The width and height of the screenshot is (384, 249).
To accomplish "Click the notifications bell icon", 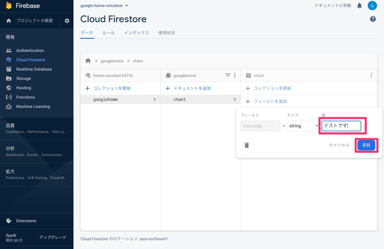I will click(359, 6).
